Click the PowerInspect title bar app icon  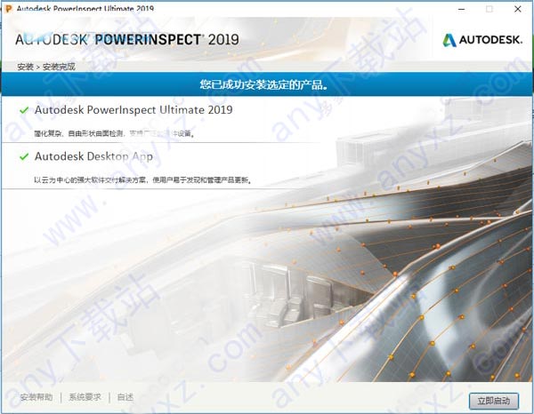(x=8, y=8)
